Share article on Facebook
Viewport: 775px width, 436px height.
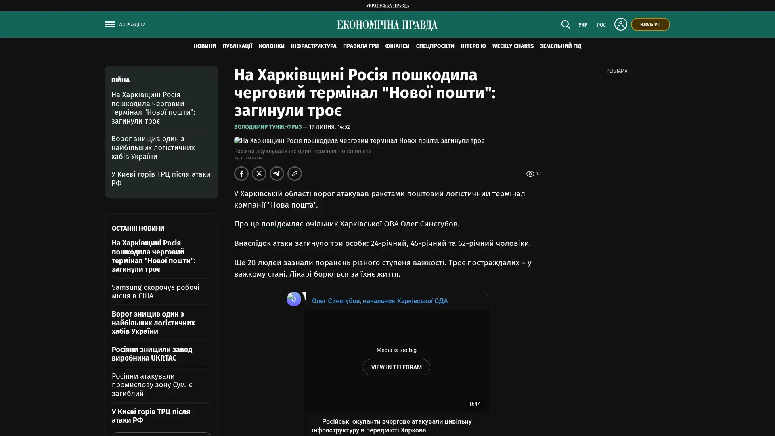tap(241, 174)
